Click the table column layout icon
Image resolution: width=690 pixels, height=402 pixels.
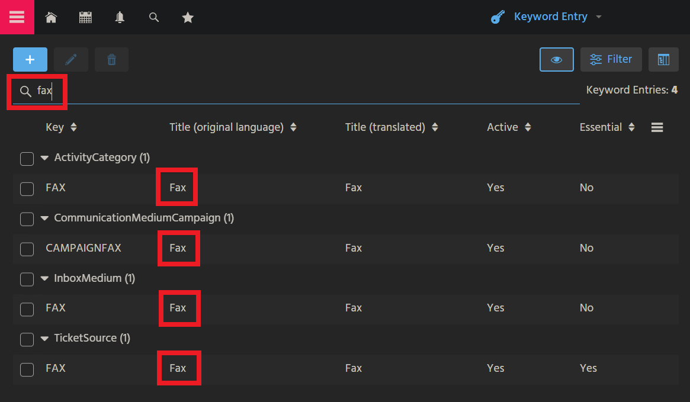(x=663, y=60)
